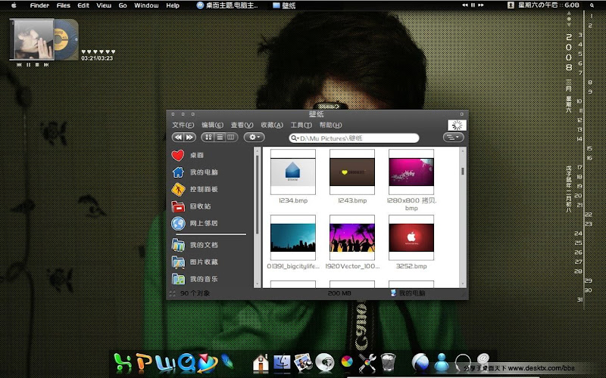The image size is (606, 378).
Task: Pause the music player widget
Action: 28,65
